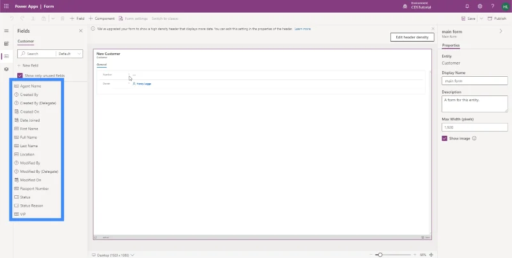Uncheck Show only unused fields
512x258 pixels.
[x=20, y=76]
